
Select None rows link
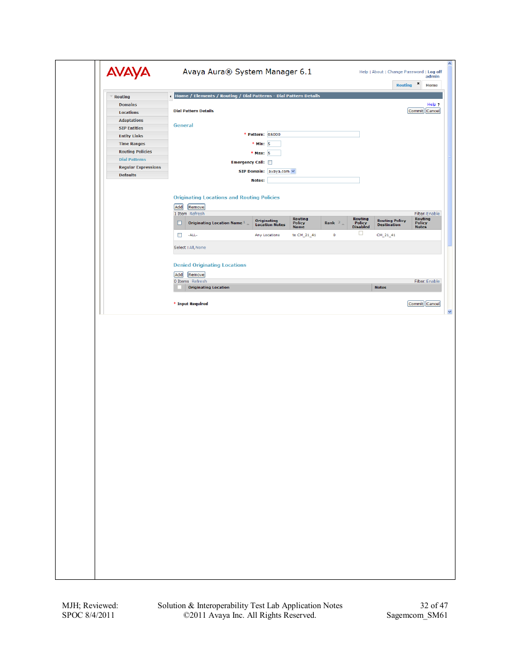pos(200,247)
